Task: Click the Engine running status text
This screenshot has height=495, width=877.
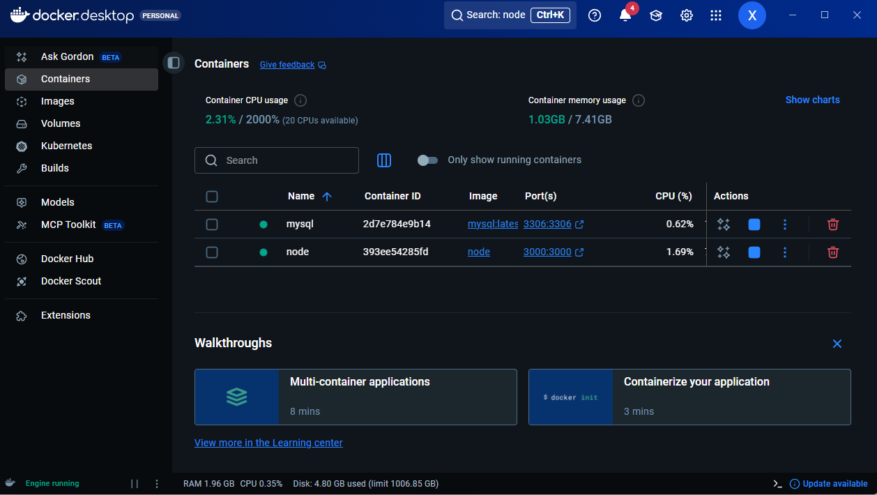Action: point(52,483)
